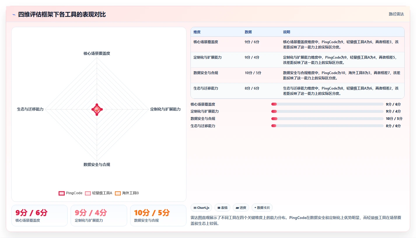Click the table cell 定制化与扩展能力 in the second row

[207, 57]
